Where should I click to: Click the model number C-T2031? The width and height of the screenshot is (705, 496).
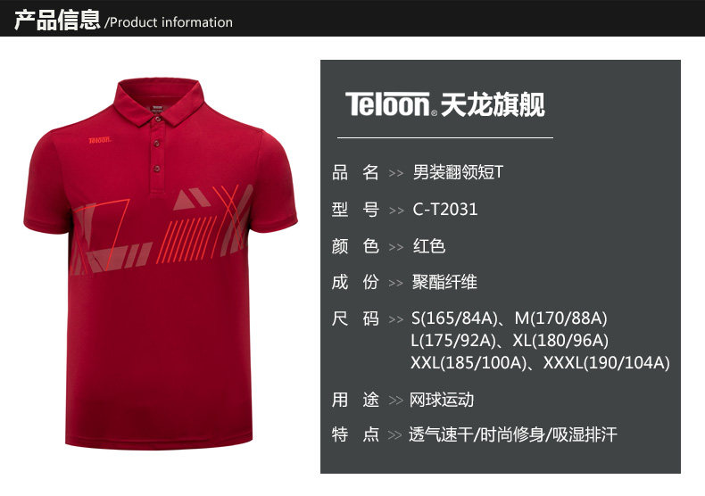[444, 210]
